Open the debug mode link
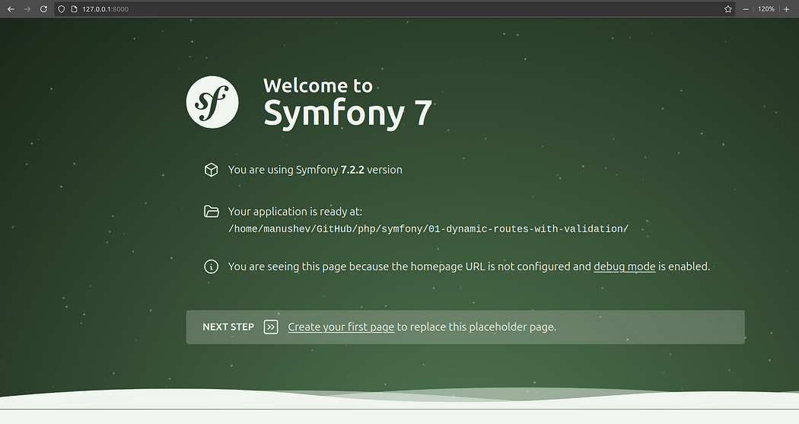This screenshot has width=799, height=424. point(624,266)
